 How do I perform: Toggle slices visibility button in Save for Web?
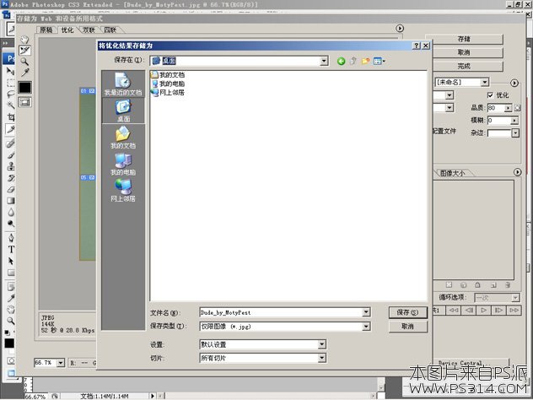click(x=24, y=102)
